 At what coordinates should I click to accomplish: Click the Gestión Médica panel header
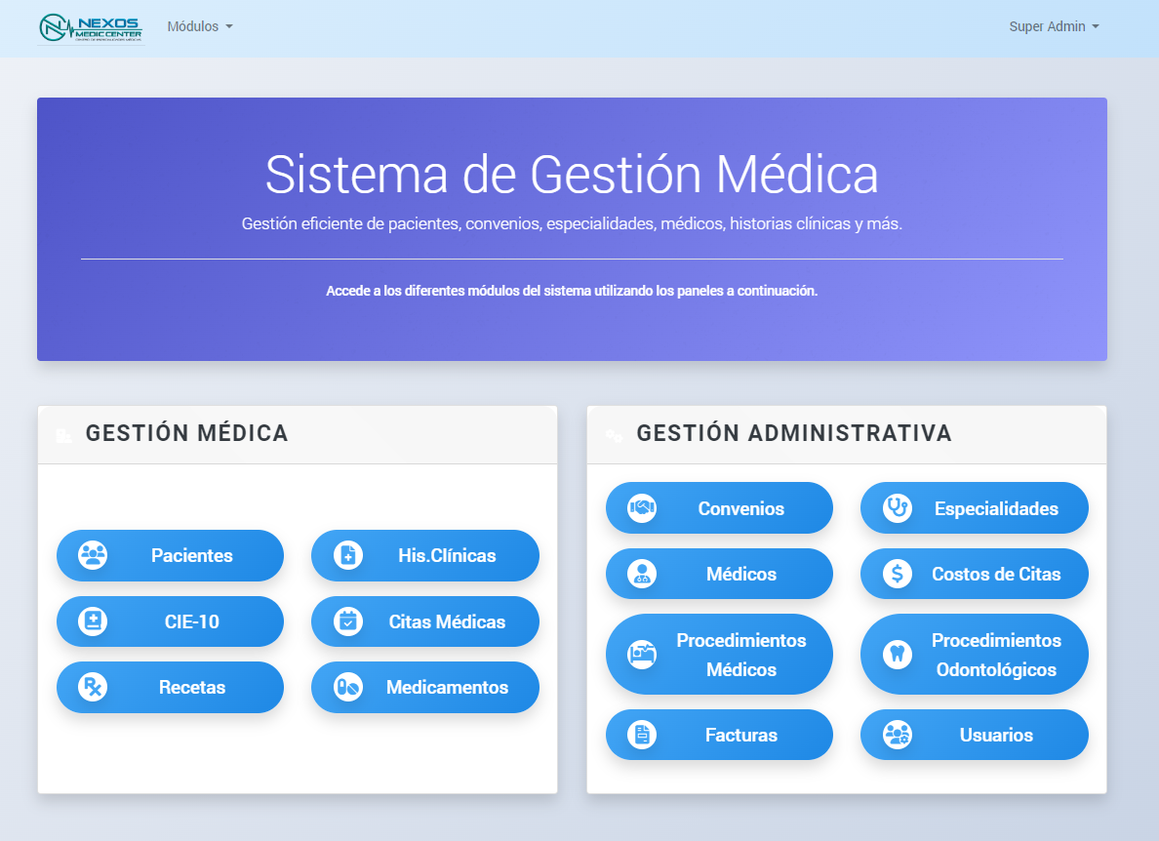(187, 433)
